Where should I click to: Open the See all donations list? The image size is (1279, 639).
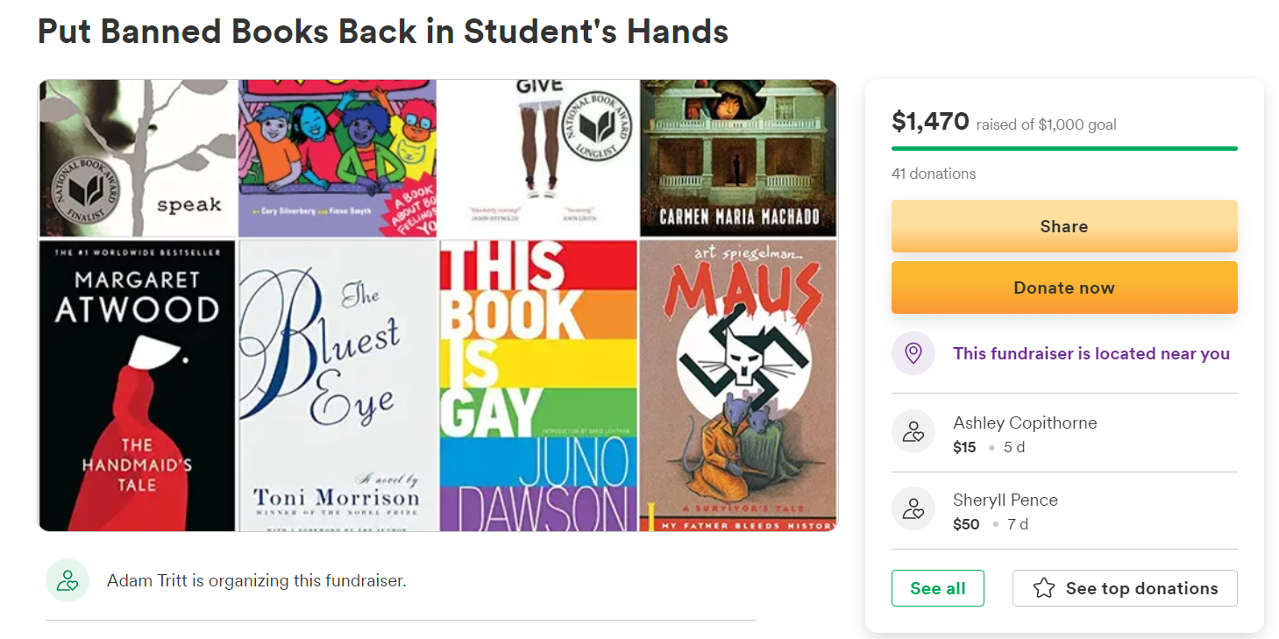tap(937, 588)
